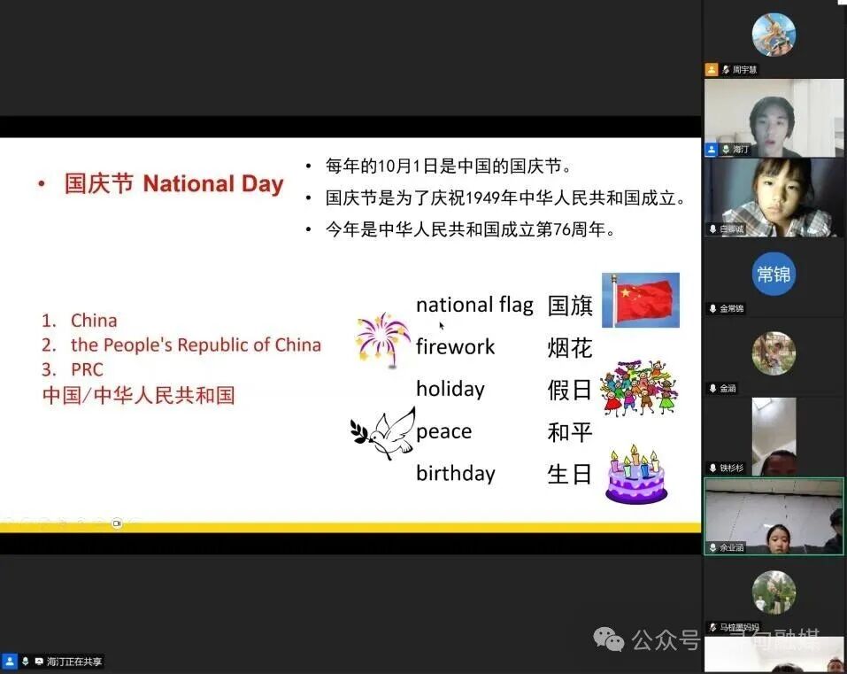Click the microphone icon beside 余业涵

pyautogui.click(x=713, y=547)
